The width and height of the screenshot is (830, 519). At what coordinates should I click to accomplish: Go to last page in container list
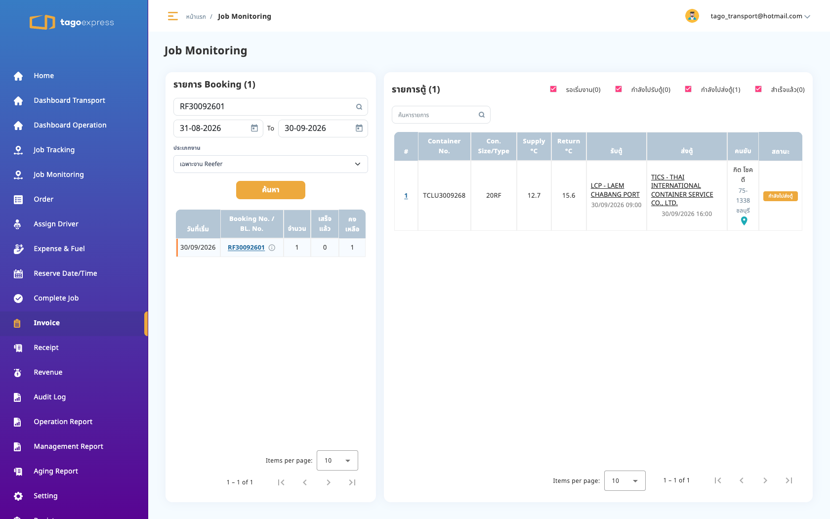pos(789,480)
